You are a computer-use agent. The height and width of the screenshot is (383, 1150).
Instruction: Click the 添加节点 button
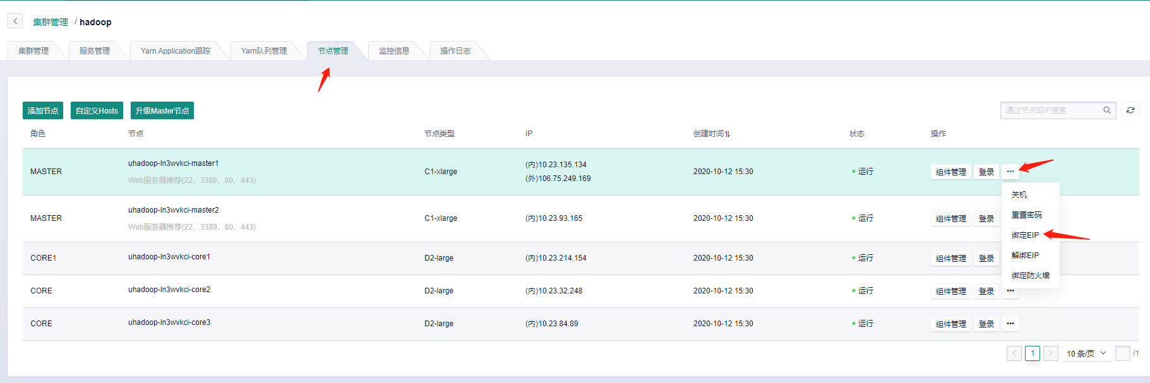pos(43,110)
